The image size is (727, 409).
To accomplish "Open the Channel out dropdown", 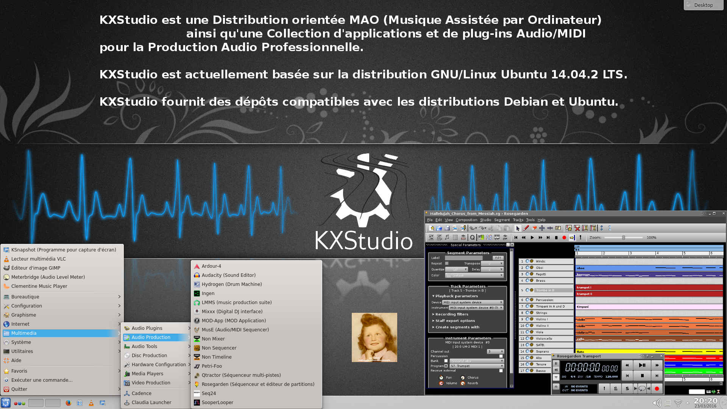I will tap(495, 351).
